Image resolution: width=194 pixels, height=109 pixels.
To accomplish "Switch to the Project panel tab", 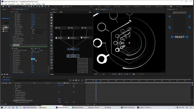I will tap(4, 9).
